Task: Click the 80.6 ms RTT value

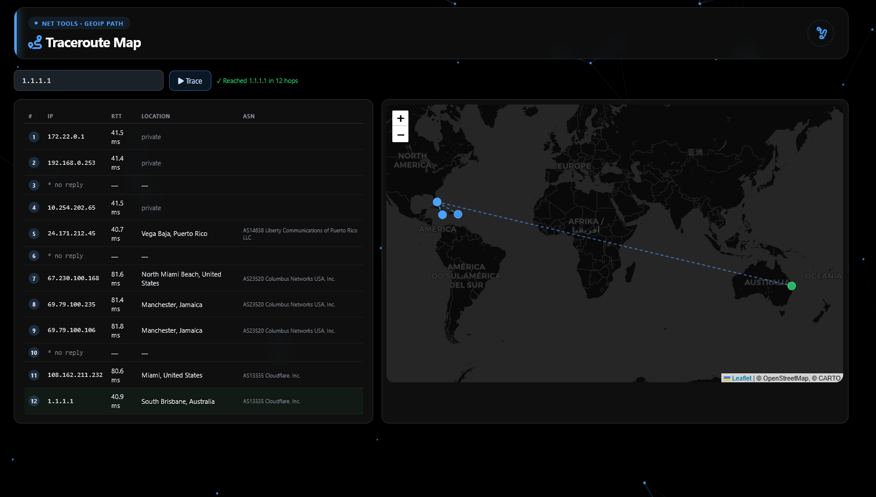Action: [118, 375]
